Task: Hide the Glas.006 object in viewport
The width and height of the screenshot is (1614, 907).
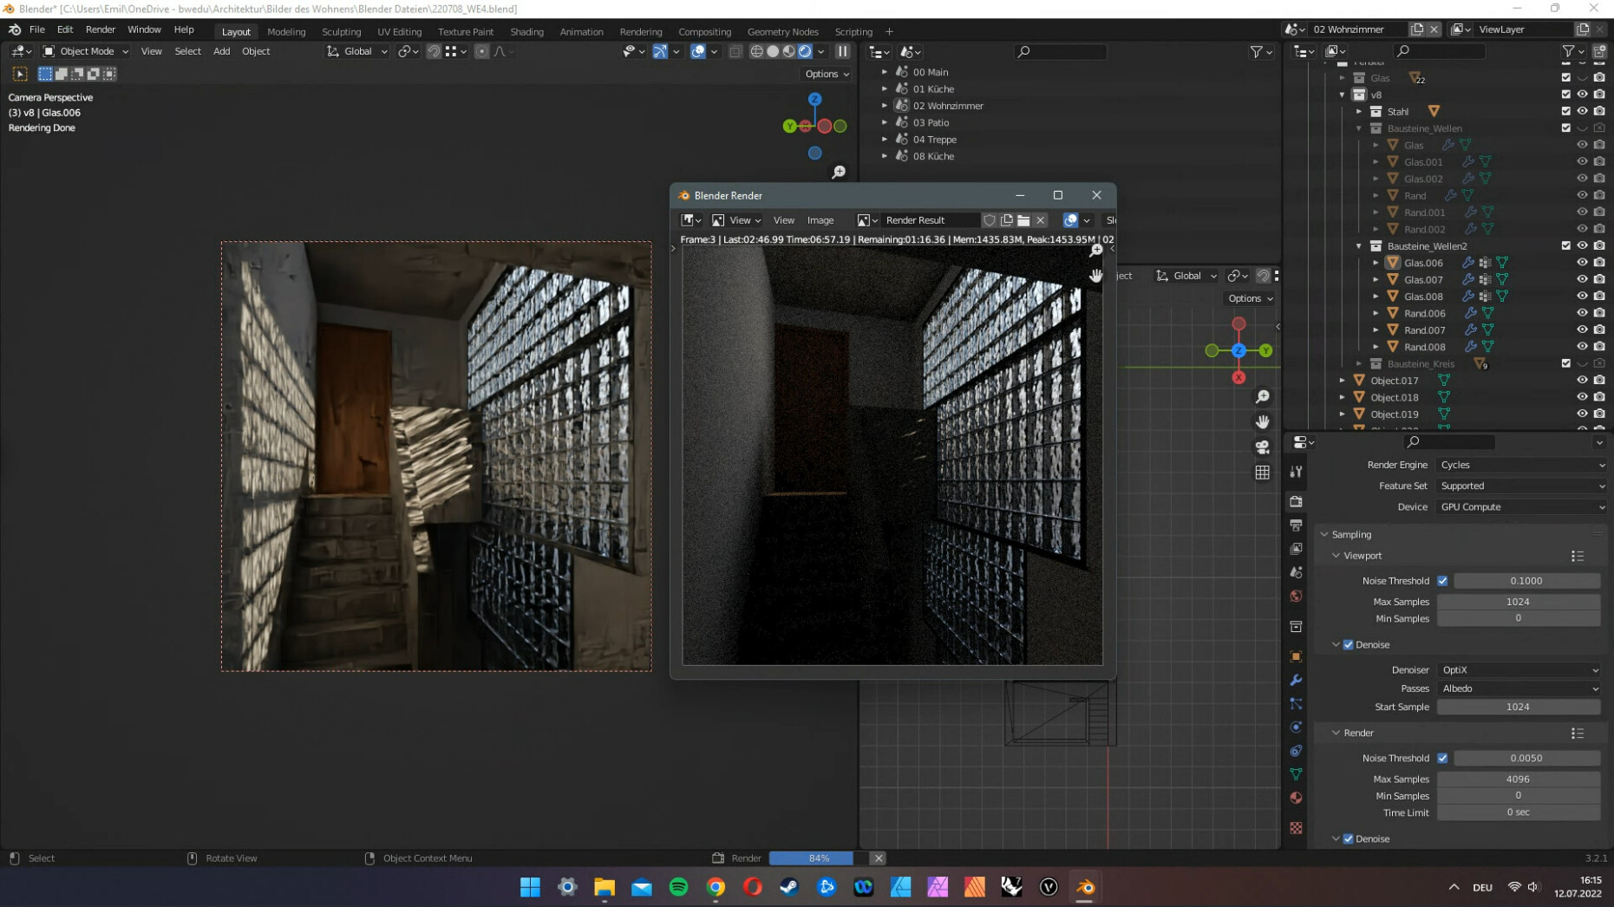Action: coord(1582,263)
